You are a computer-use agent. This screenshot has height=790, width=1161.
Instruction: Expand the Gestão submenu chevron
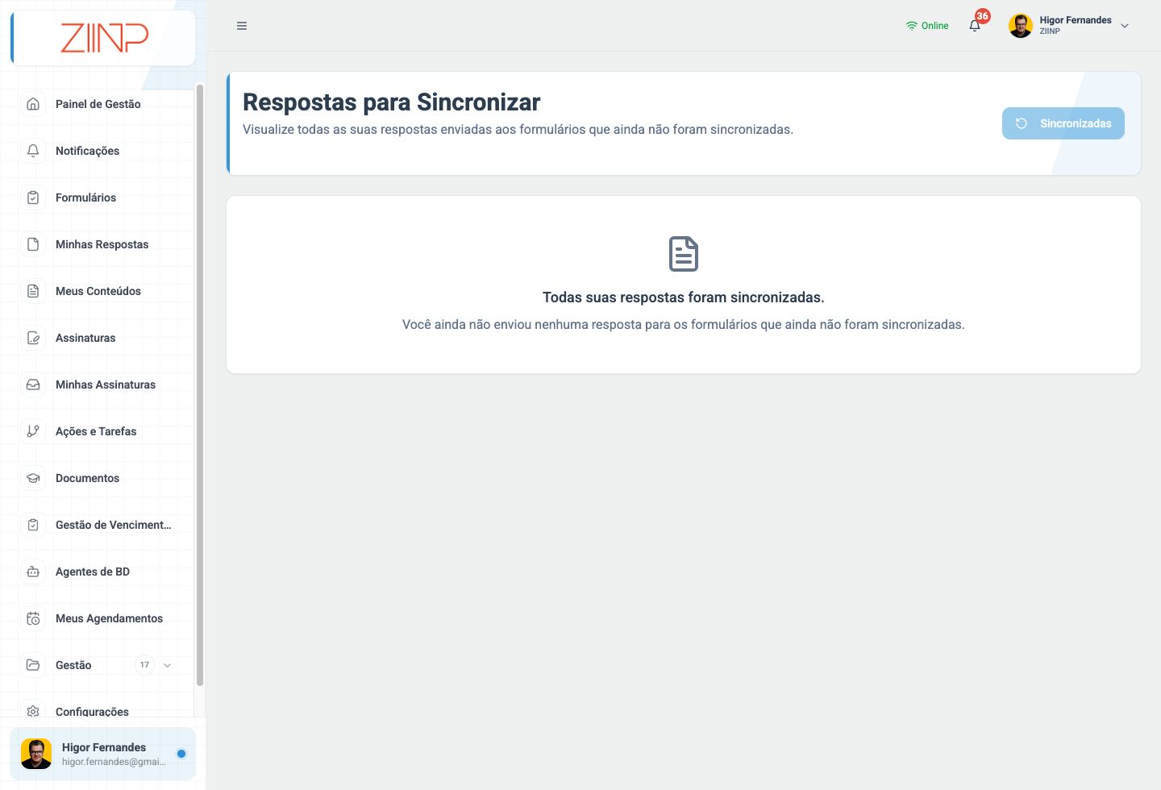(167, 665)
